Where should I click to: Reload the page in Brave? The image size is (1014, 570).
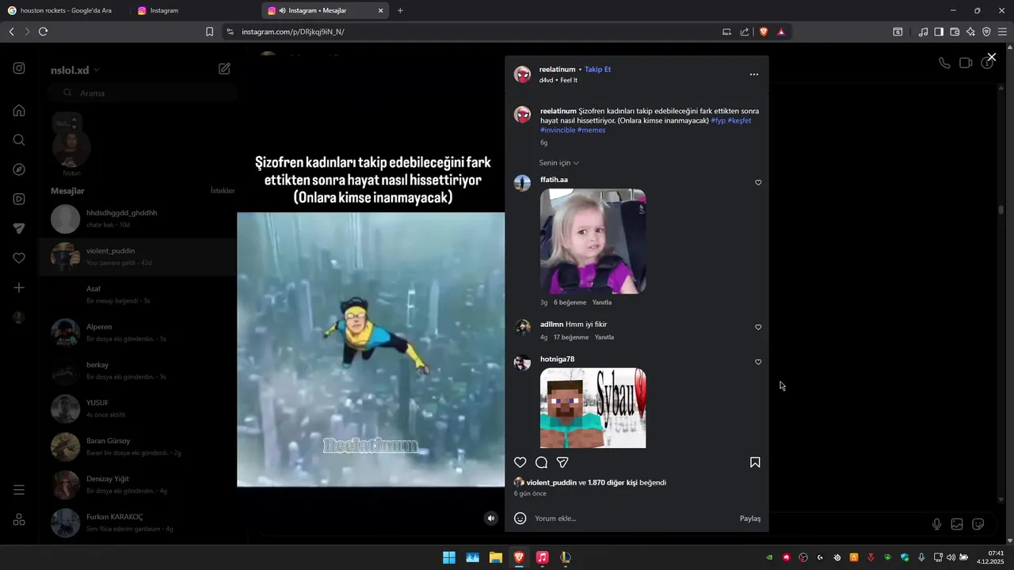[x=43, y=32]
